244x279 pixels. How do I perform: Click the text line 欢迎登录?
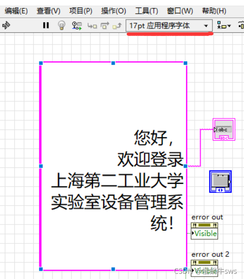click(x=150, y=159)
